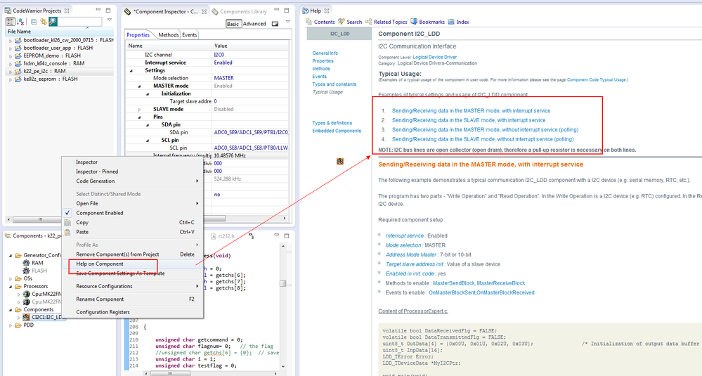
Task: Maximize the Component Inspector panel
Action: pos(287,11)
